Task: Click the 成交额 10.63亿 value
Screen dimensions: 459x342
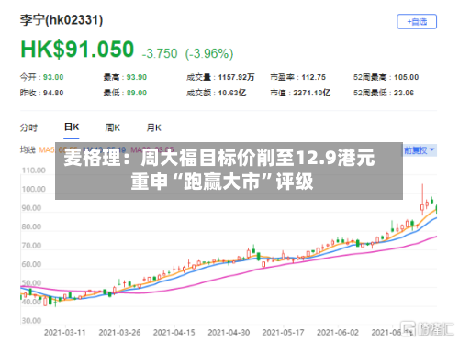Action: pyautogui.click(x=232, y=93)
